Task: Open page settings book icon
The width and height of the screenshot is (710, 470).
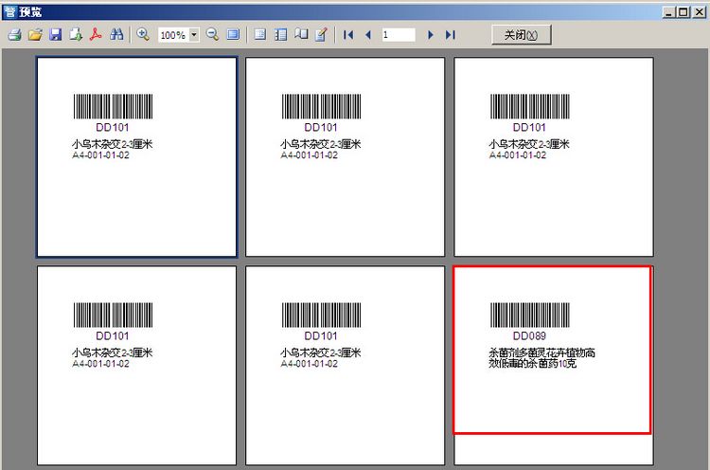Action: pyautogui.click(x=301, y=35)
